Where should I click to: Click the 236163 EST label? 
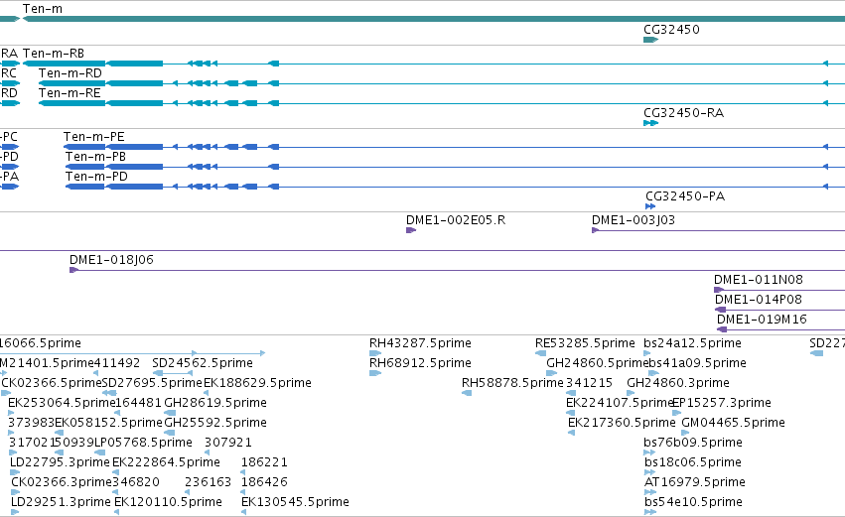pos(208,482)
